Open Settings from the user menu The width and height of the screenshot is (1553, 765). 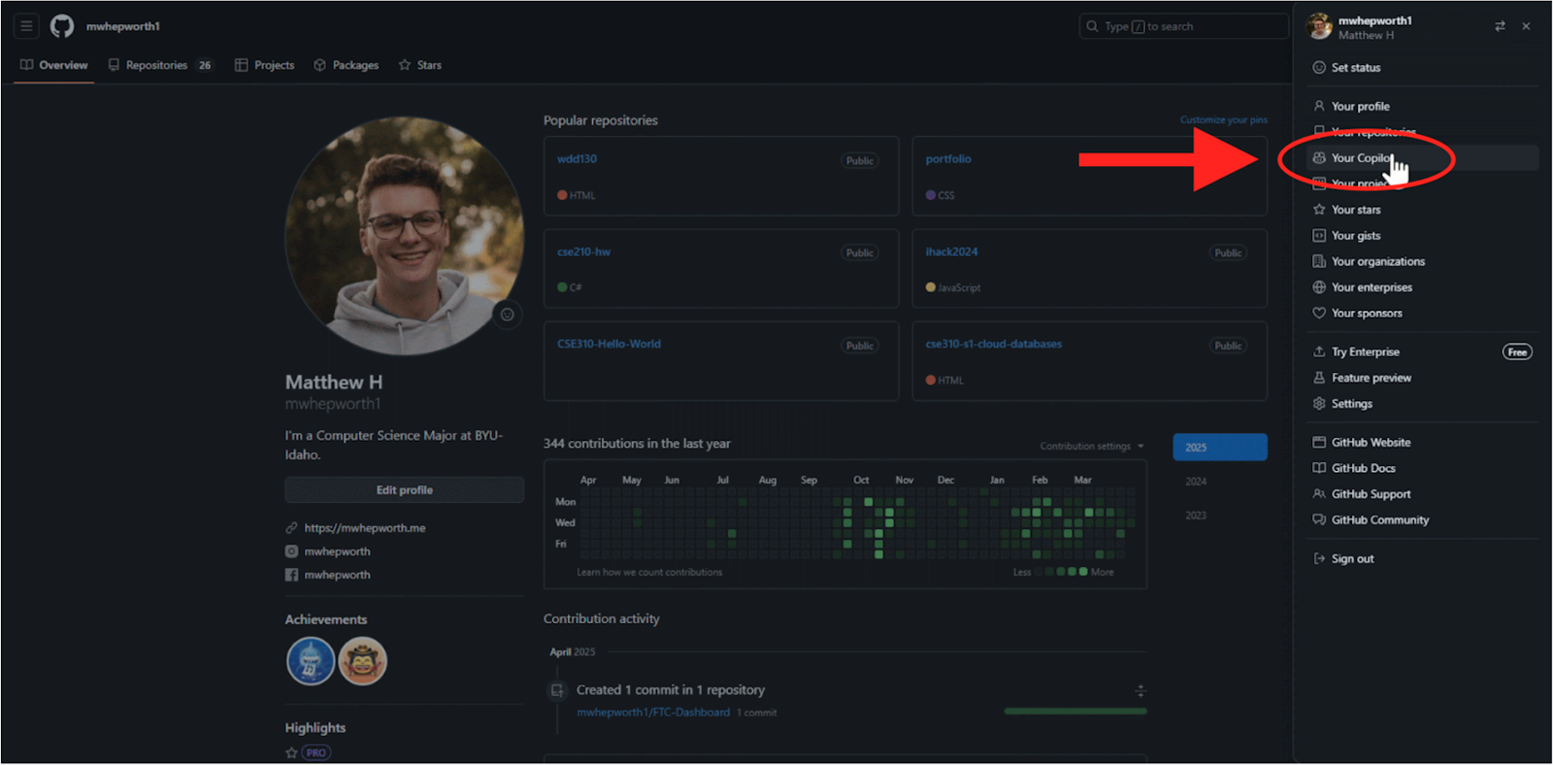point(1351,404)
